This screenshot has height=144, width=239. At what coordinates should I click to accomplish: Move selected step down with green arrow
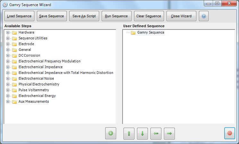142,133
